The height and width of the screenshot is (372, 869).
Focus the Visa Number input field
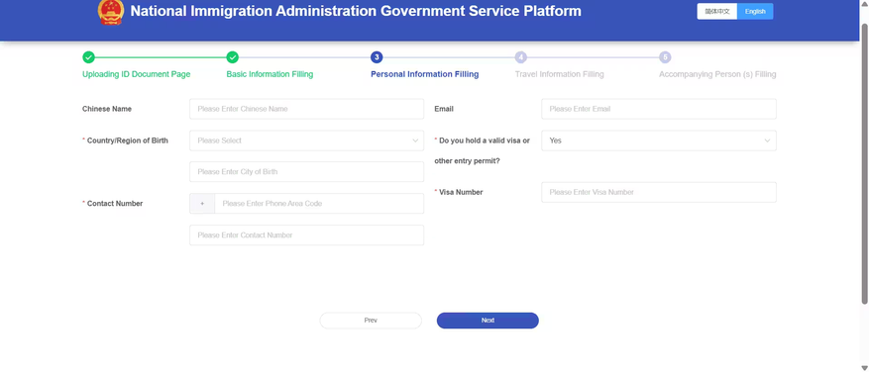tap(659, 192)
